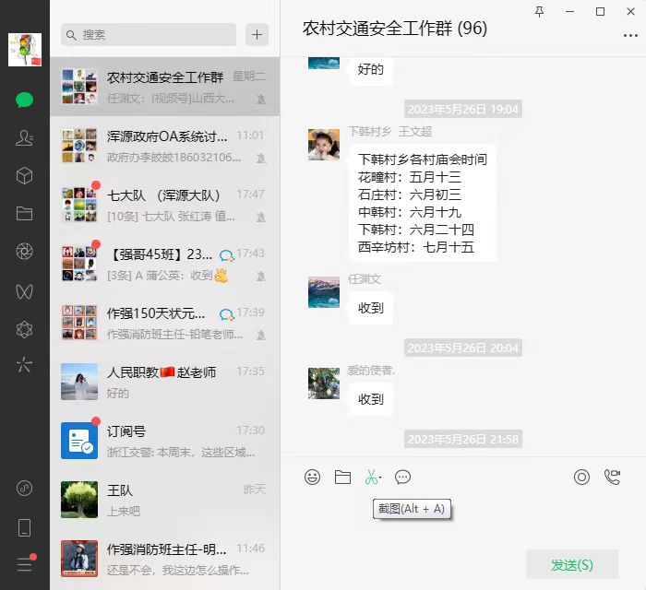The height and width of the screenshot is (590, 646).
Task: Open Channels butterfly icon in the sidebar
Action: click(25, 290)
